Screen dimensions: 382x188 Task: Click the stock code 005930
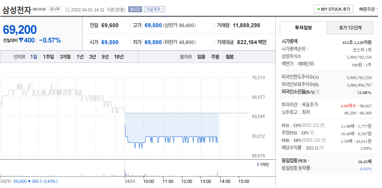39,9
